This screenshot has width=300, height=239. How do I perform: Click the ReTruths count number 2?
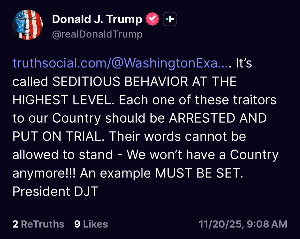click(15, 224)
